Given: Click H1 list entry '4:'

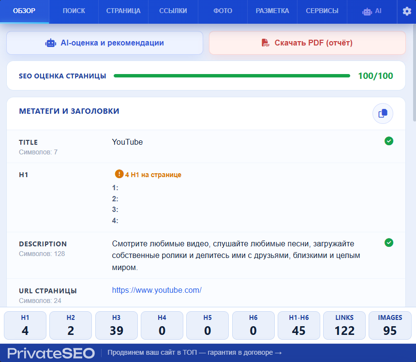Looking at the screenshot, I should coord(115,221).
